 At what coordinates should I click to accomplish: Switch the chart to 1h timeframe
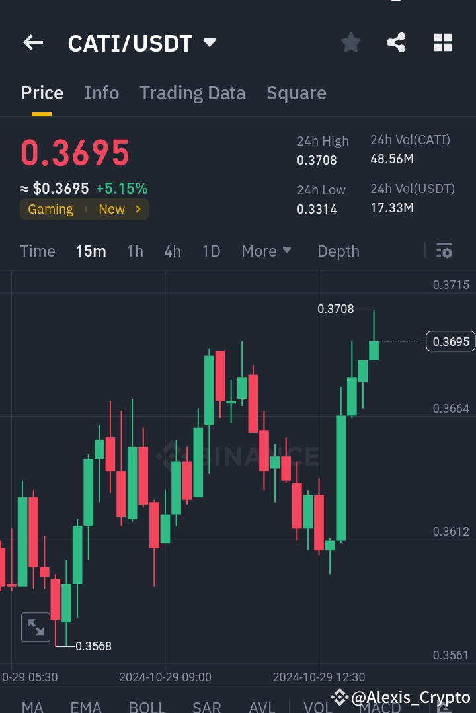point(135,251)
